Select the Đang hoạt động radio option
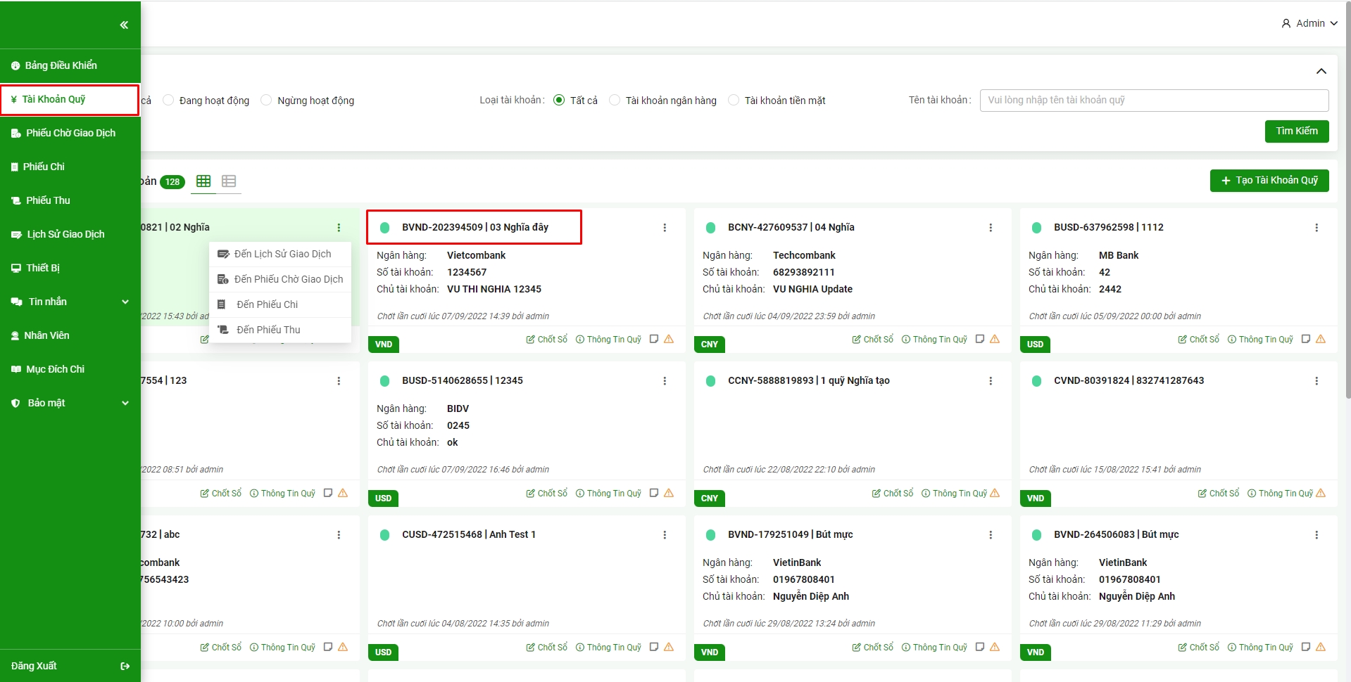The width and height of the screenshot is (1351, 682). (x=168, y=101)
